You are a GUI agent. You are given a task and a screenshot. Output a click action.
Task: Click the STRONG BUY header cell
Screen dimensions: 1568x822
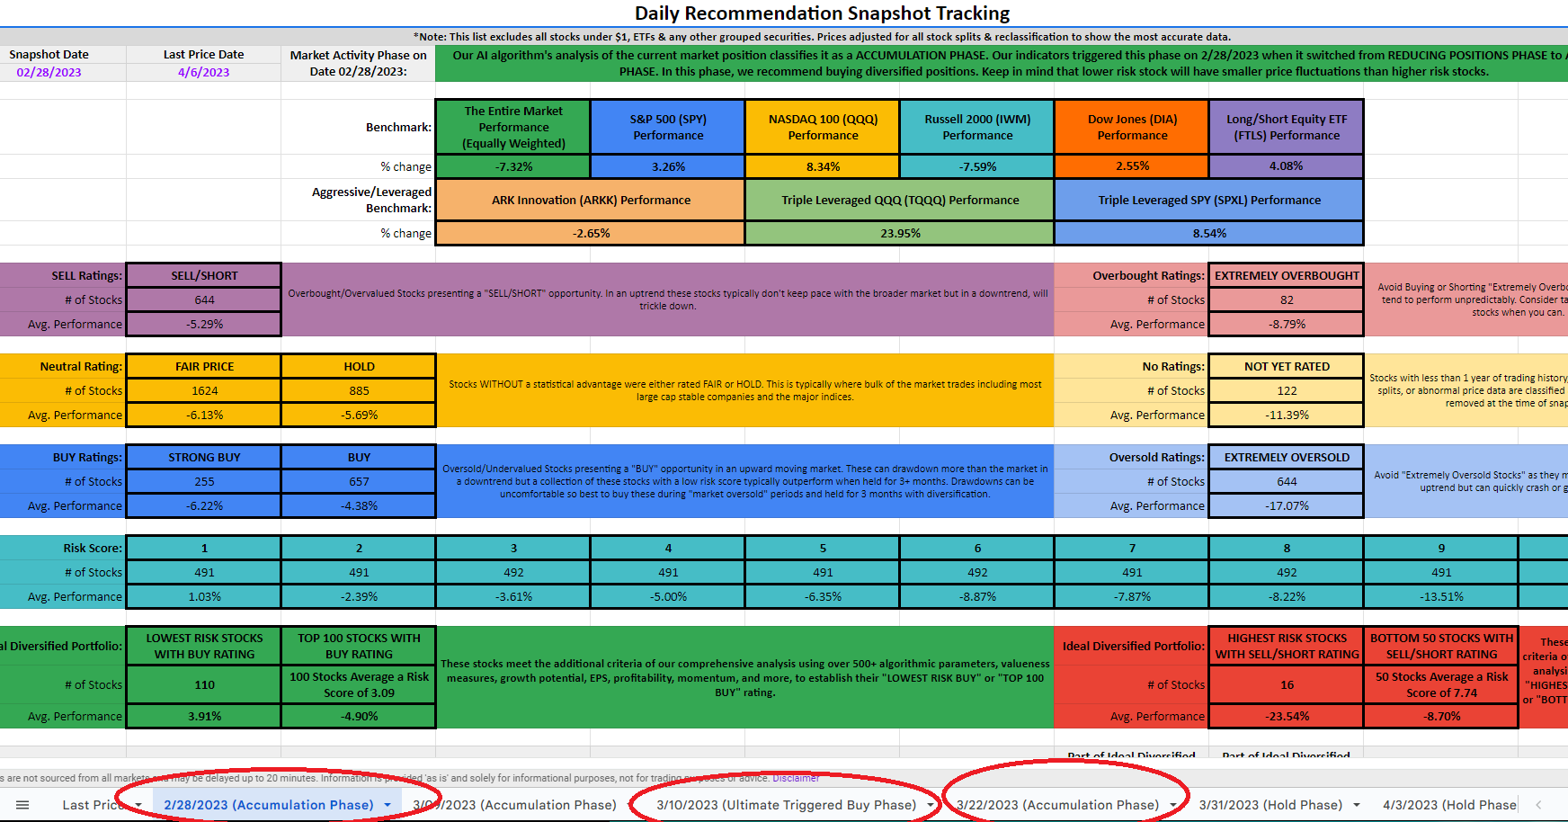pyautogui.click(x=204, y=458)
